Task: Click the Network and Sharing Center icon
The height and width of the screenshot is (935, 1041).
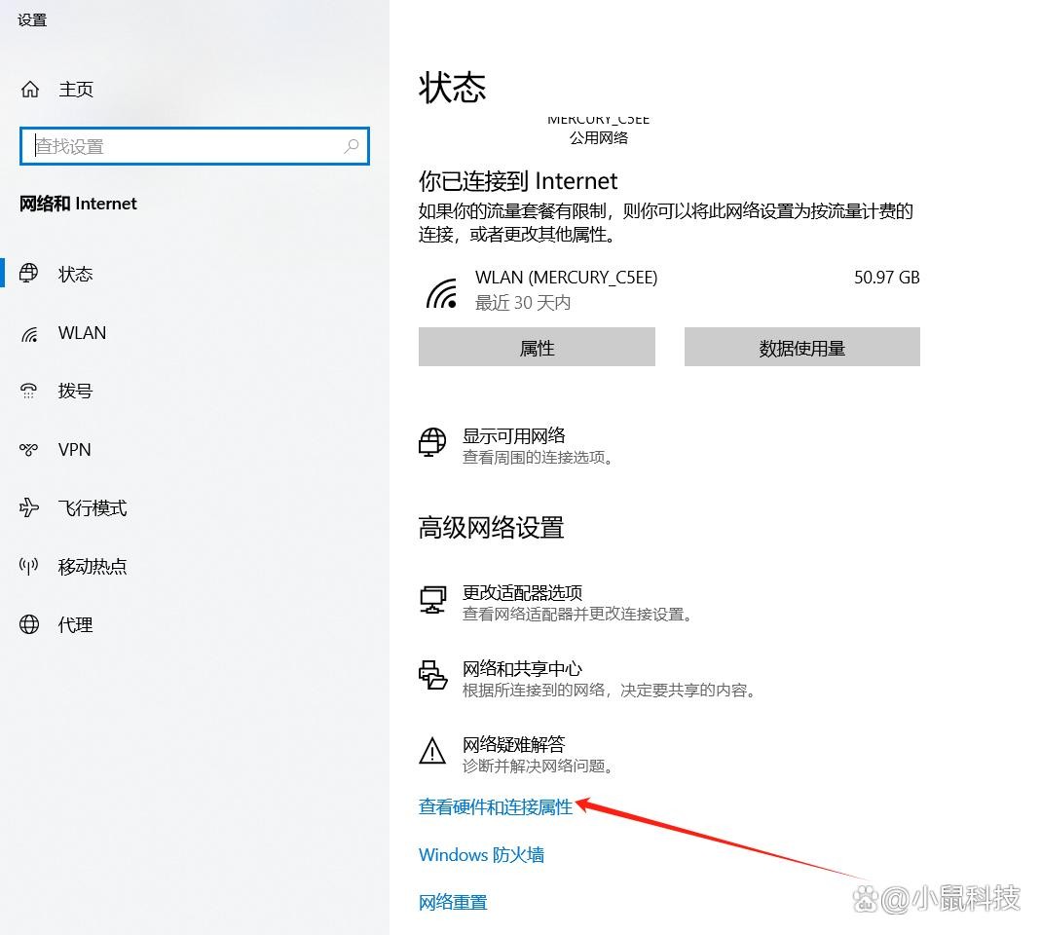Action: click(x=432, y=675)
